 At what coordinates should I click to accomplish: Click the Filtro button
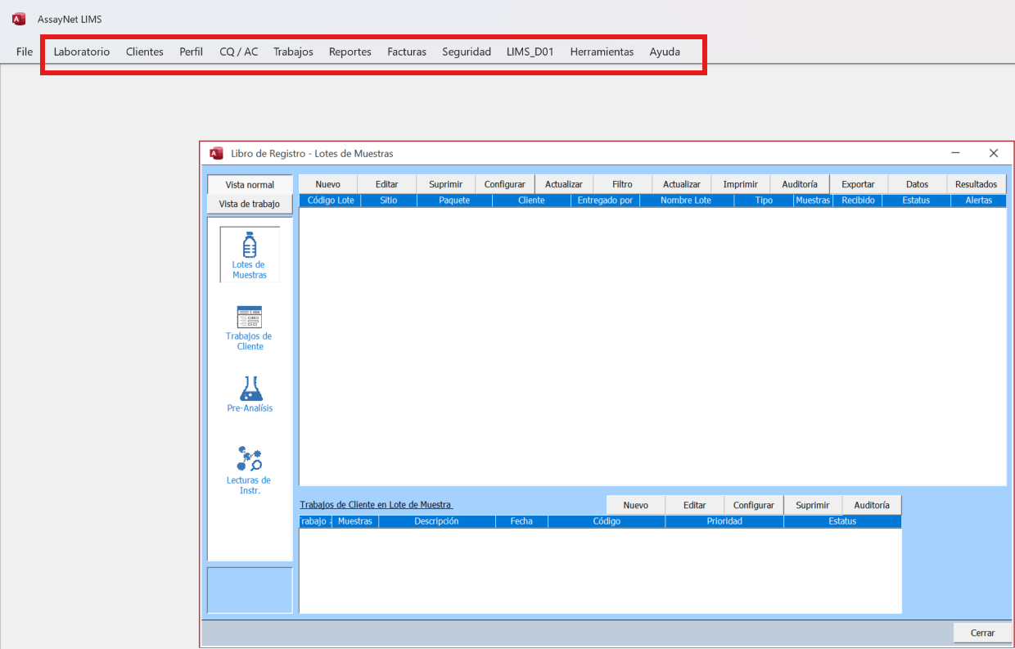623,184
